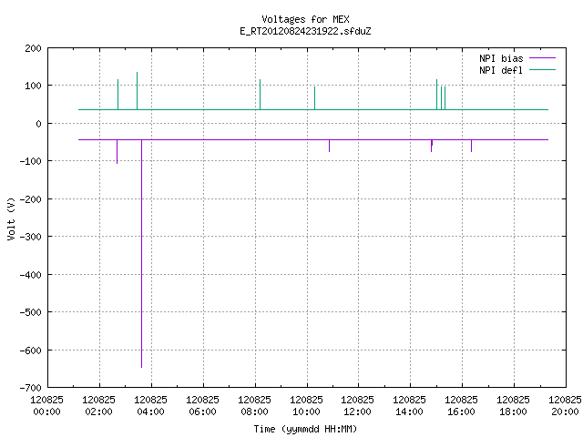
Task: Click the y-axis tick label 100
Action: pyautogui.click(x=33, y=86)
